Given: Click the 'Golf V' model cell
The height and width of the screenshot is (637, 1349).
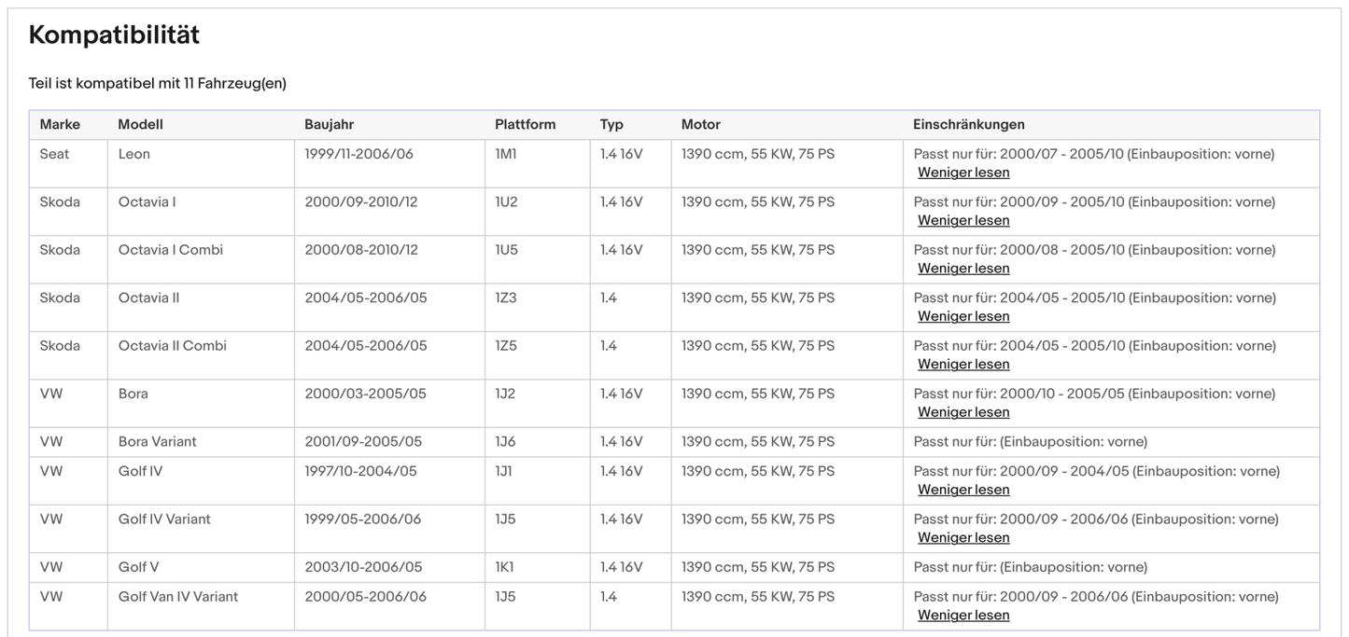Looking at the screenshot, I should point(138,567).
